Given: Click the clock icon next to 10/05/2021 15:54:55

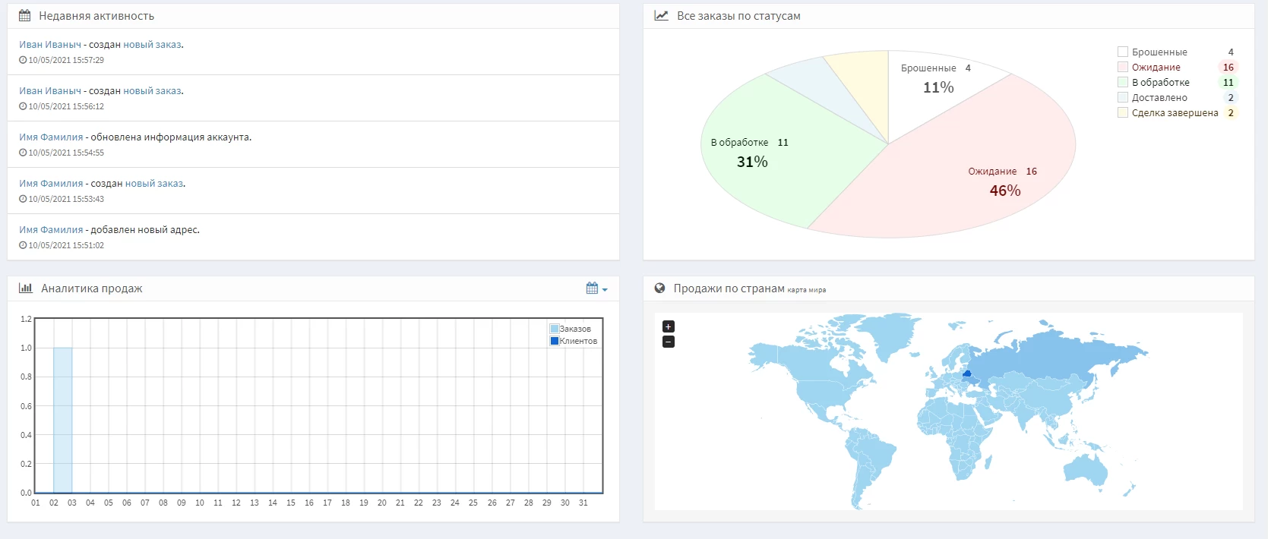Looking at the screenshot, I should (23, 153).
